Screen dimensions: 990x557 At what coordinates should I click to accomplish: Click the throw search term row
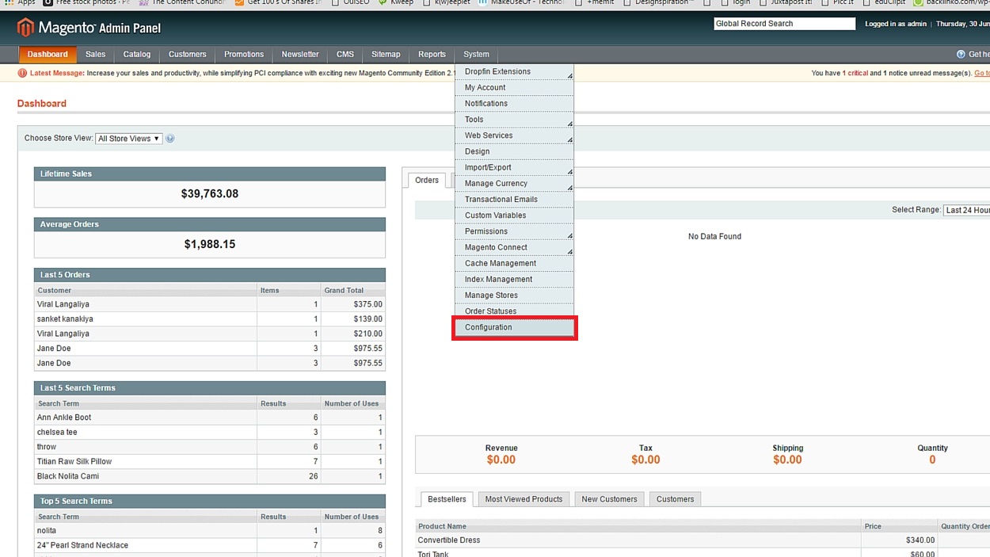click(x=210, y=447)
